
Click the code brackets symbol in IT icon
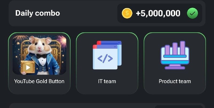point(105,59)
